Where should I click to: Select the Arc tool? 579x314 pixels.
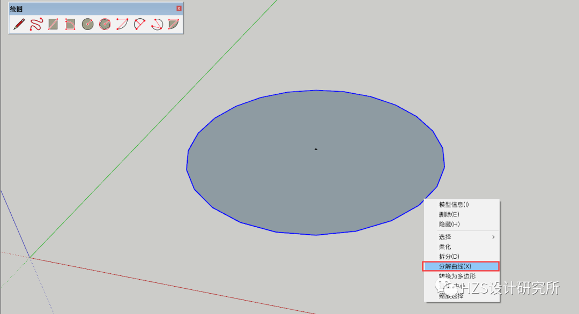click(x=122, y=24)
